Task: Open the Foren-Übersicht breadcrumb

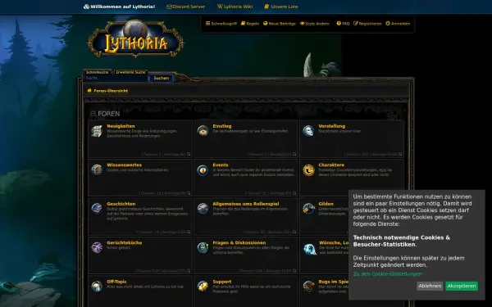Action: (x=111, y=91)
